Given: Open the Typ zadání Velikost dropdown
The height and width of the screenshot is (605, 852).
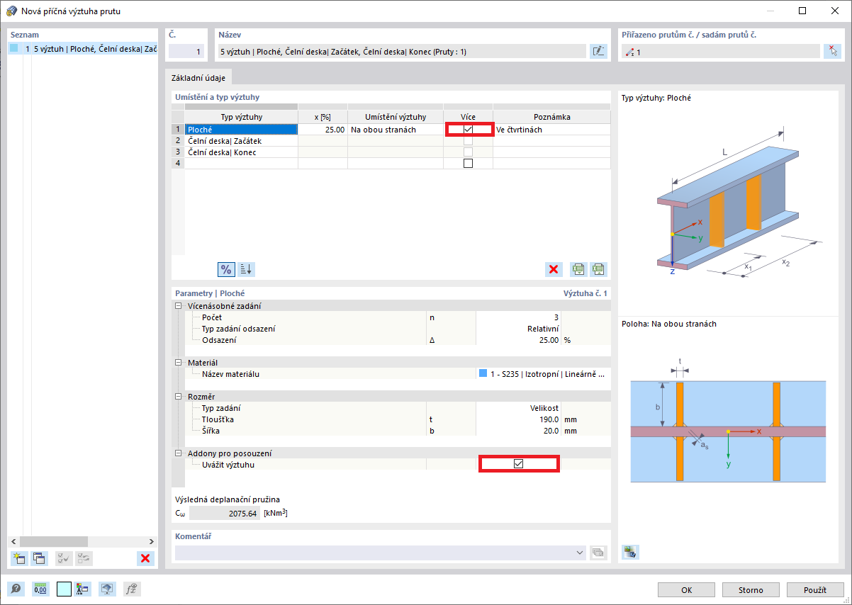Looking at the screenshot, I should [x=519, y=408].
